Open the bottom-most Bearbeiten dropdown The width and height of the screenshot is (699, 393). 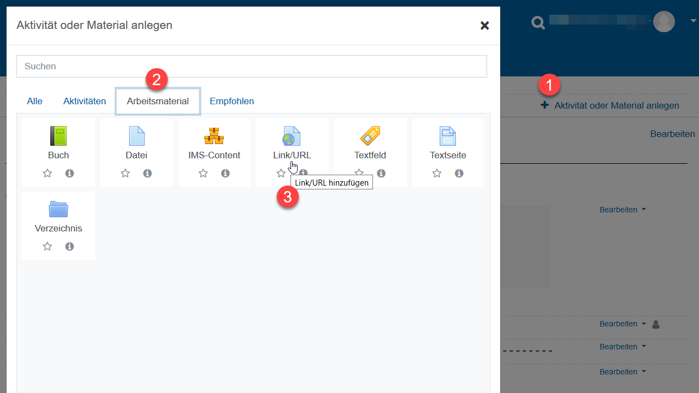point(623,372)
